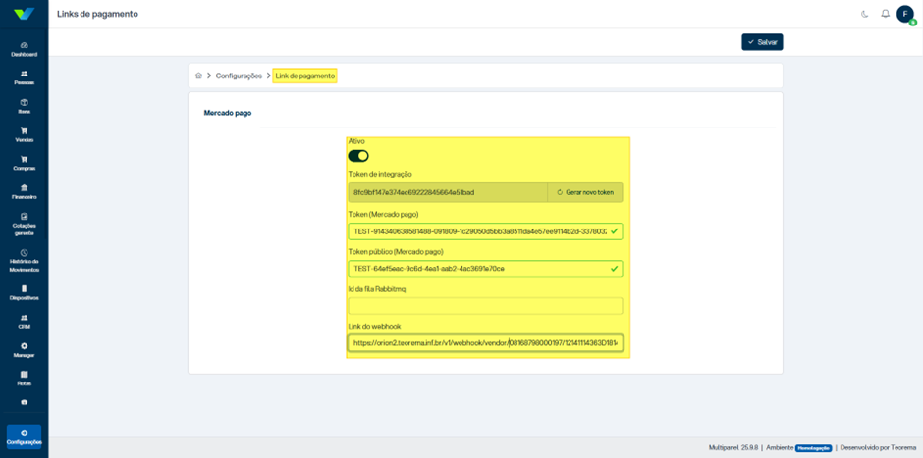Image resolution: width=923 pixels, height=458 pixels.
Task: Open the Dispositivos sidebar item
Action: tap(25, 293)
